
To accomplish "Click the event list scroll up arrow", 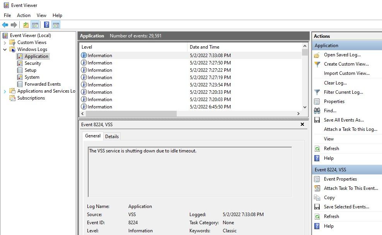I will pyautogui.click(x=305, y=46).
